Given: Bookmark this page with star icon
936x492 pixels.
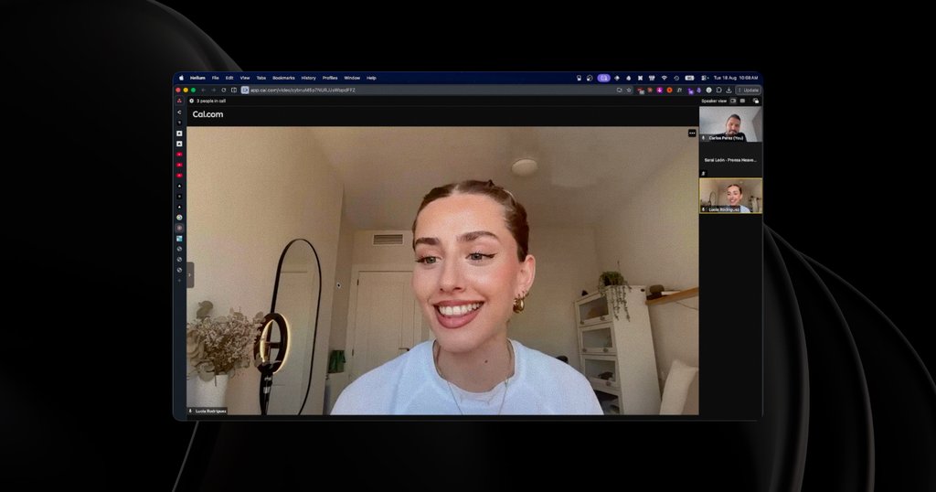Looking at the screenshot, I should pyautogui.click(x=629, y=91).
